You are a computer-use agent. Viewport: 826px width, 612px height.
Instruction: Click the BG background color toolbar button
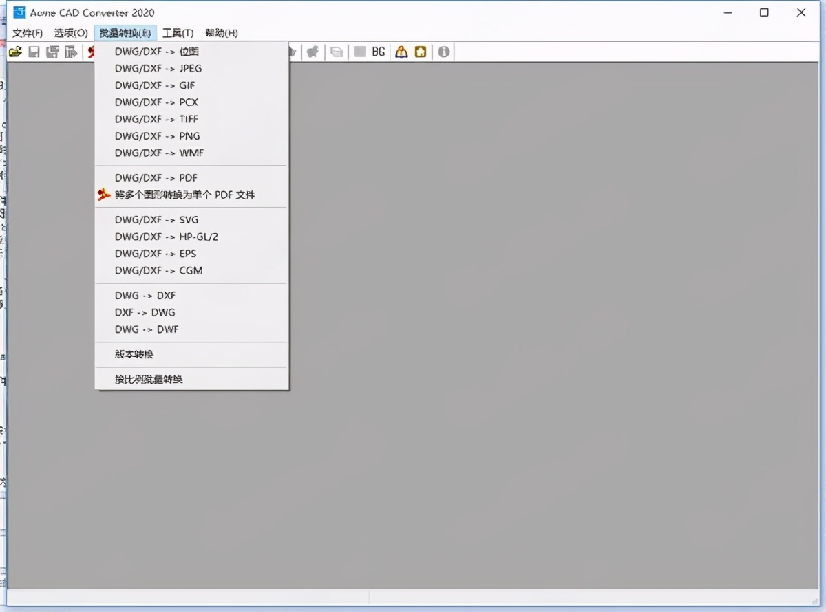point(378,52)
